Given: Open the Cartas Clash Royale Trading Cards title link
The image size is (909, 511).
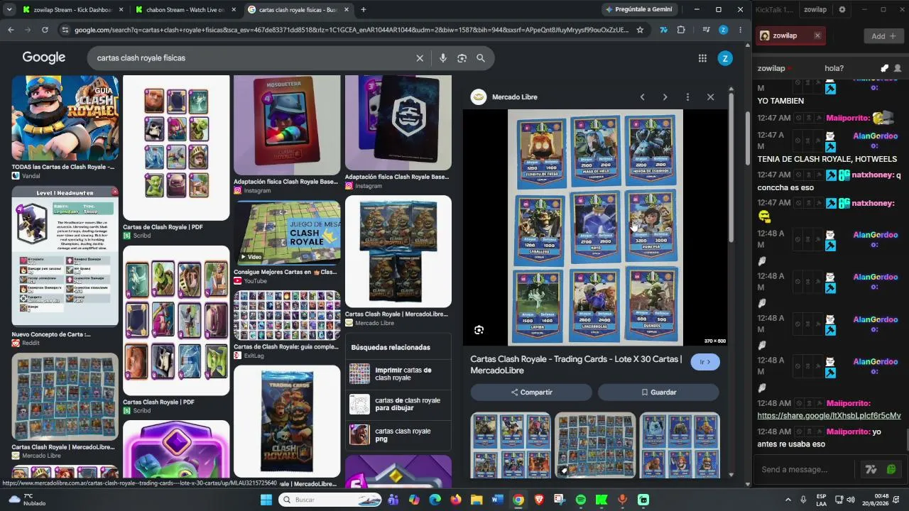Looking at the screenshot, I should [576, 365].
